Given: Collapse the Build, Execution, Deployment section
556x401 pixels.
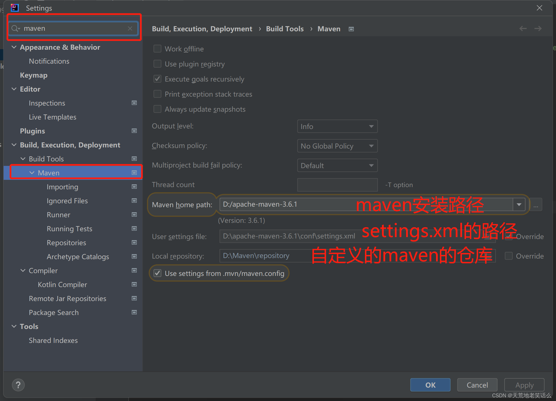Looking at the screenshot, I should 14,145.
